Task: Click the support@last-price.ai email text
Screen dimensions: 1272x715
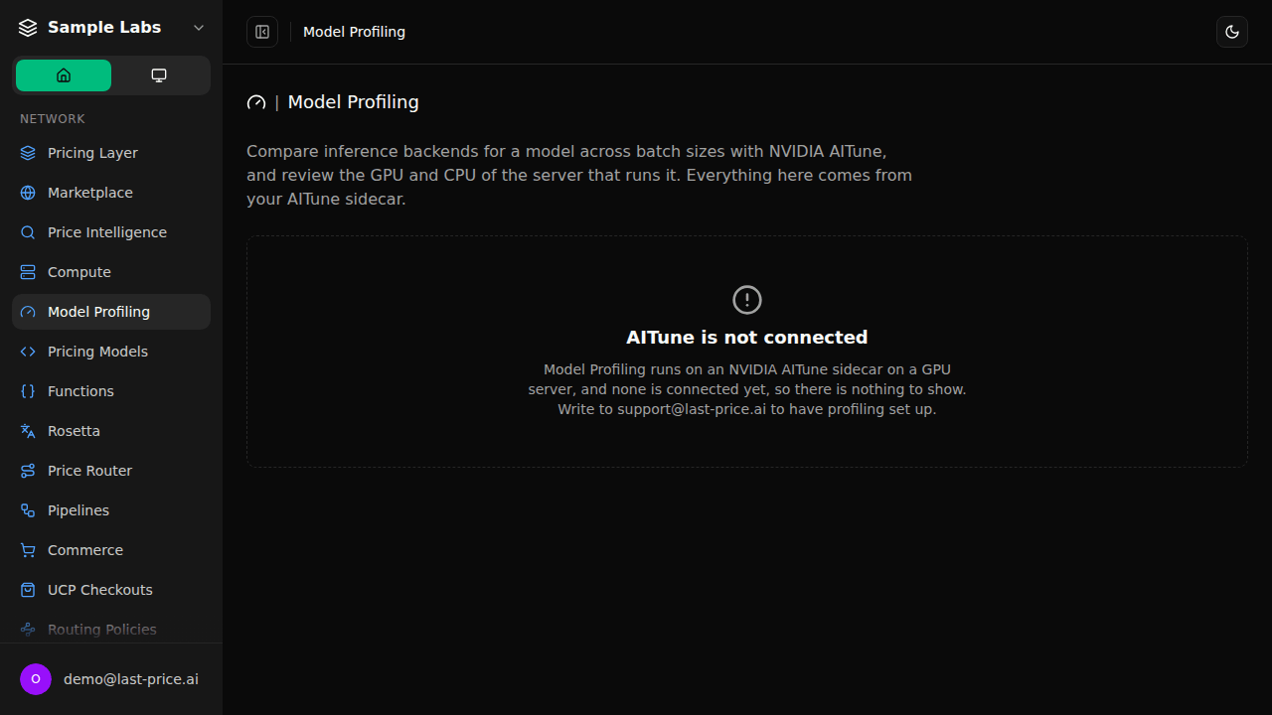Action: point(692,409)
